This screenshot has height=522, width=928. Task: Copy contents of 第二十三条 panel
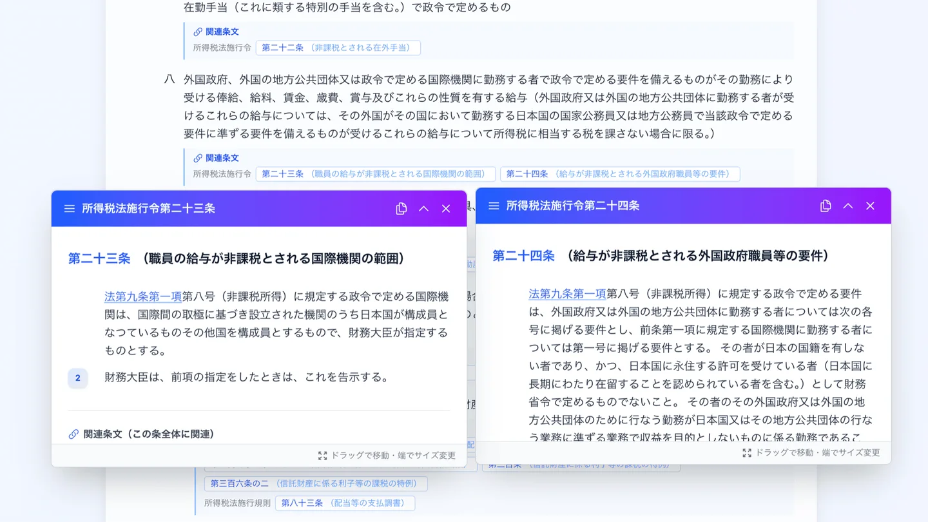tap(401, 209)
